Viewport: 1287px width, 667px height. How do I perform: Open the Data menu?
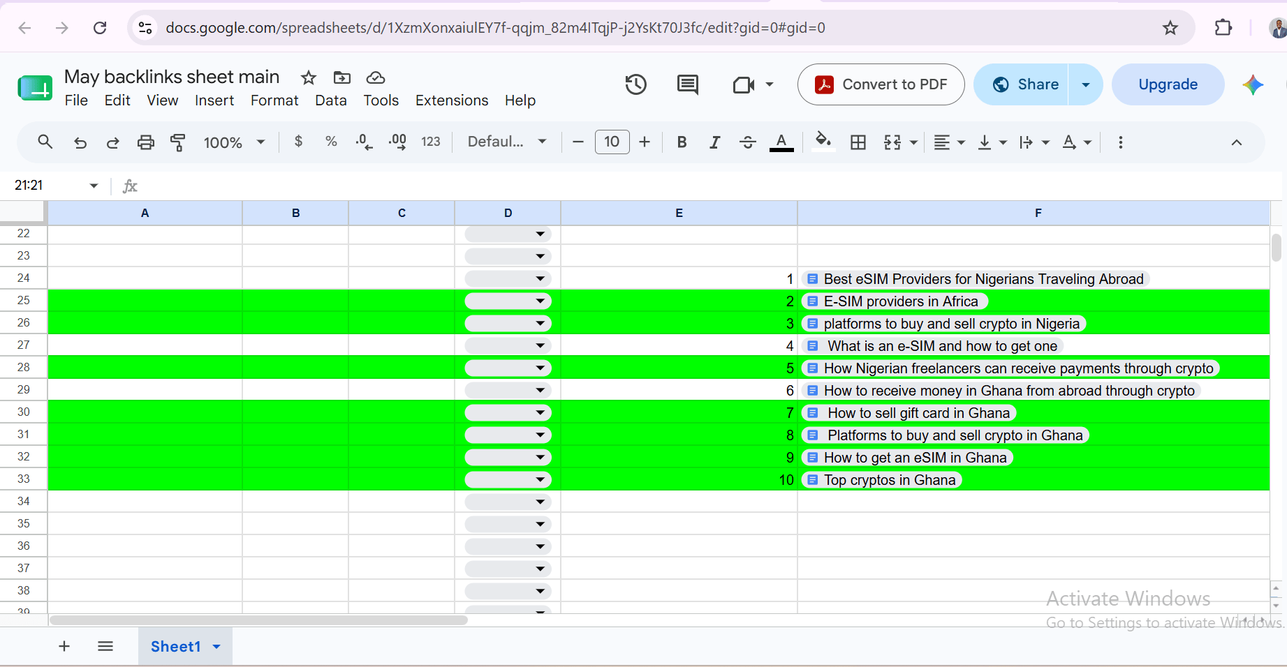coord(331,100)
